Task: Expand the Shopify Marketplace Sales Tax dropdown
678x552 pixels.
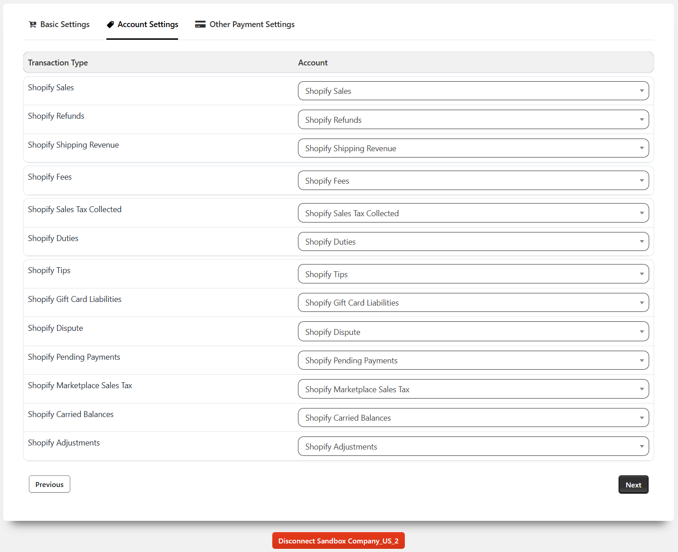Action: tap(473, 389)
